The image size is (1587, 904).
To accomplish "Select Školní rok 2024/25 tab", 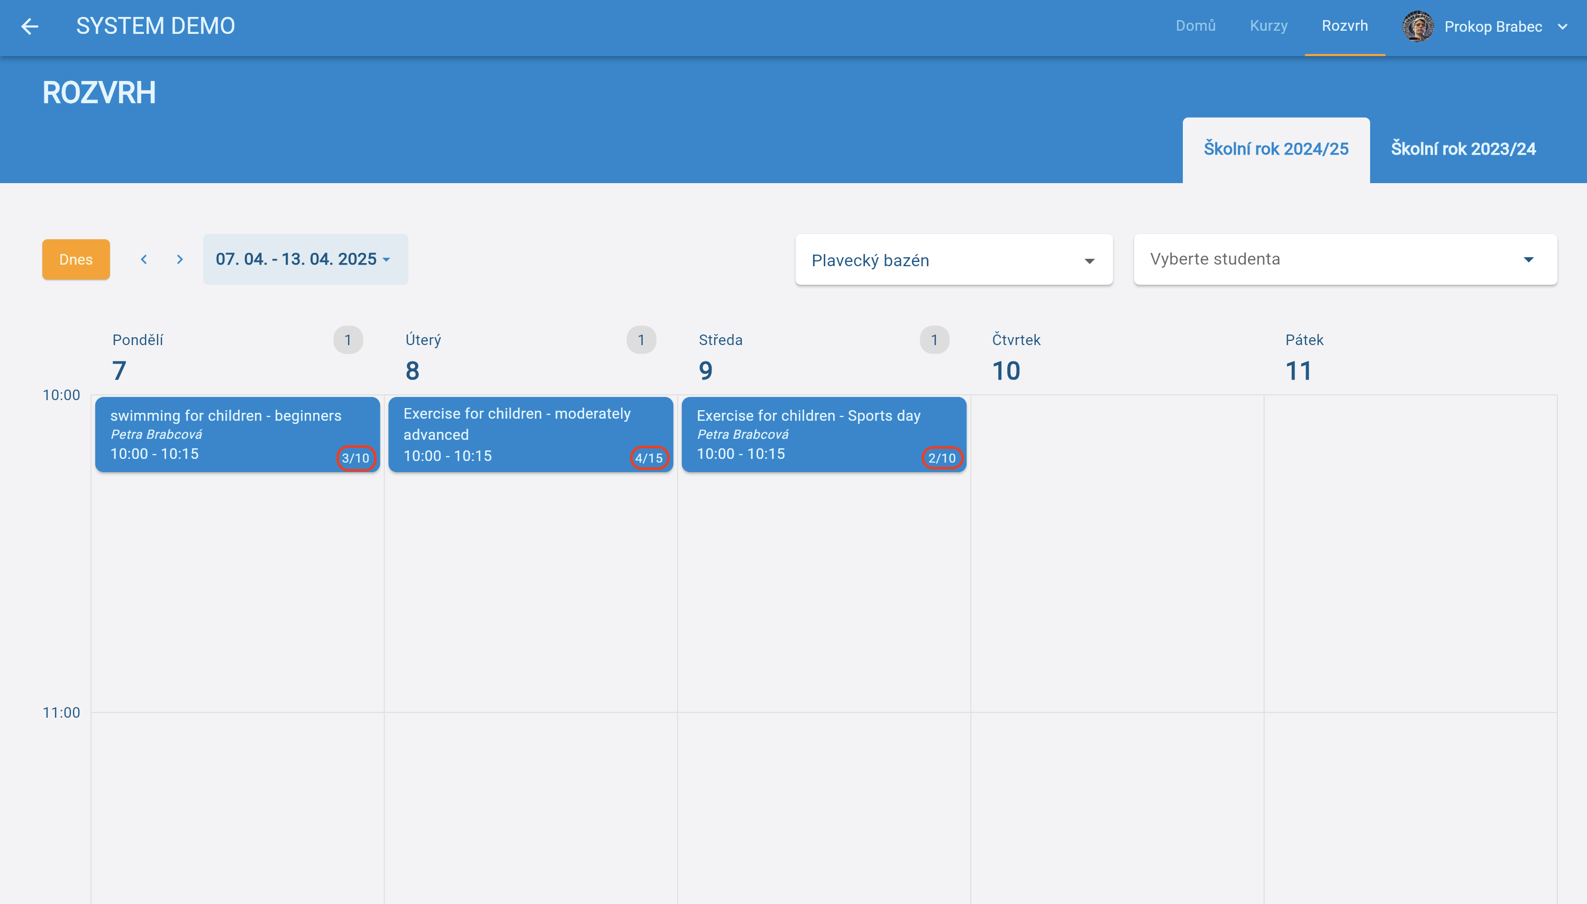I will click(x=1275, y=149).
